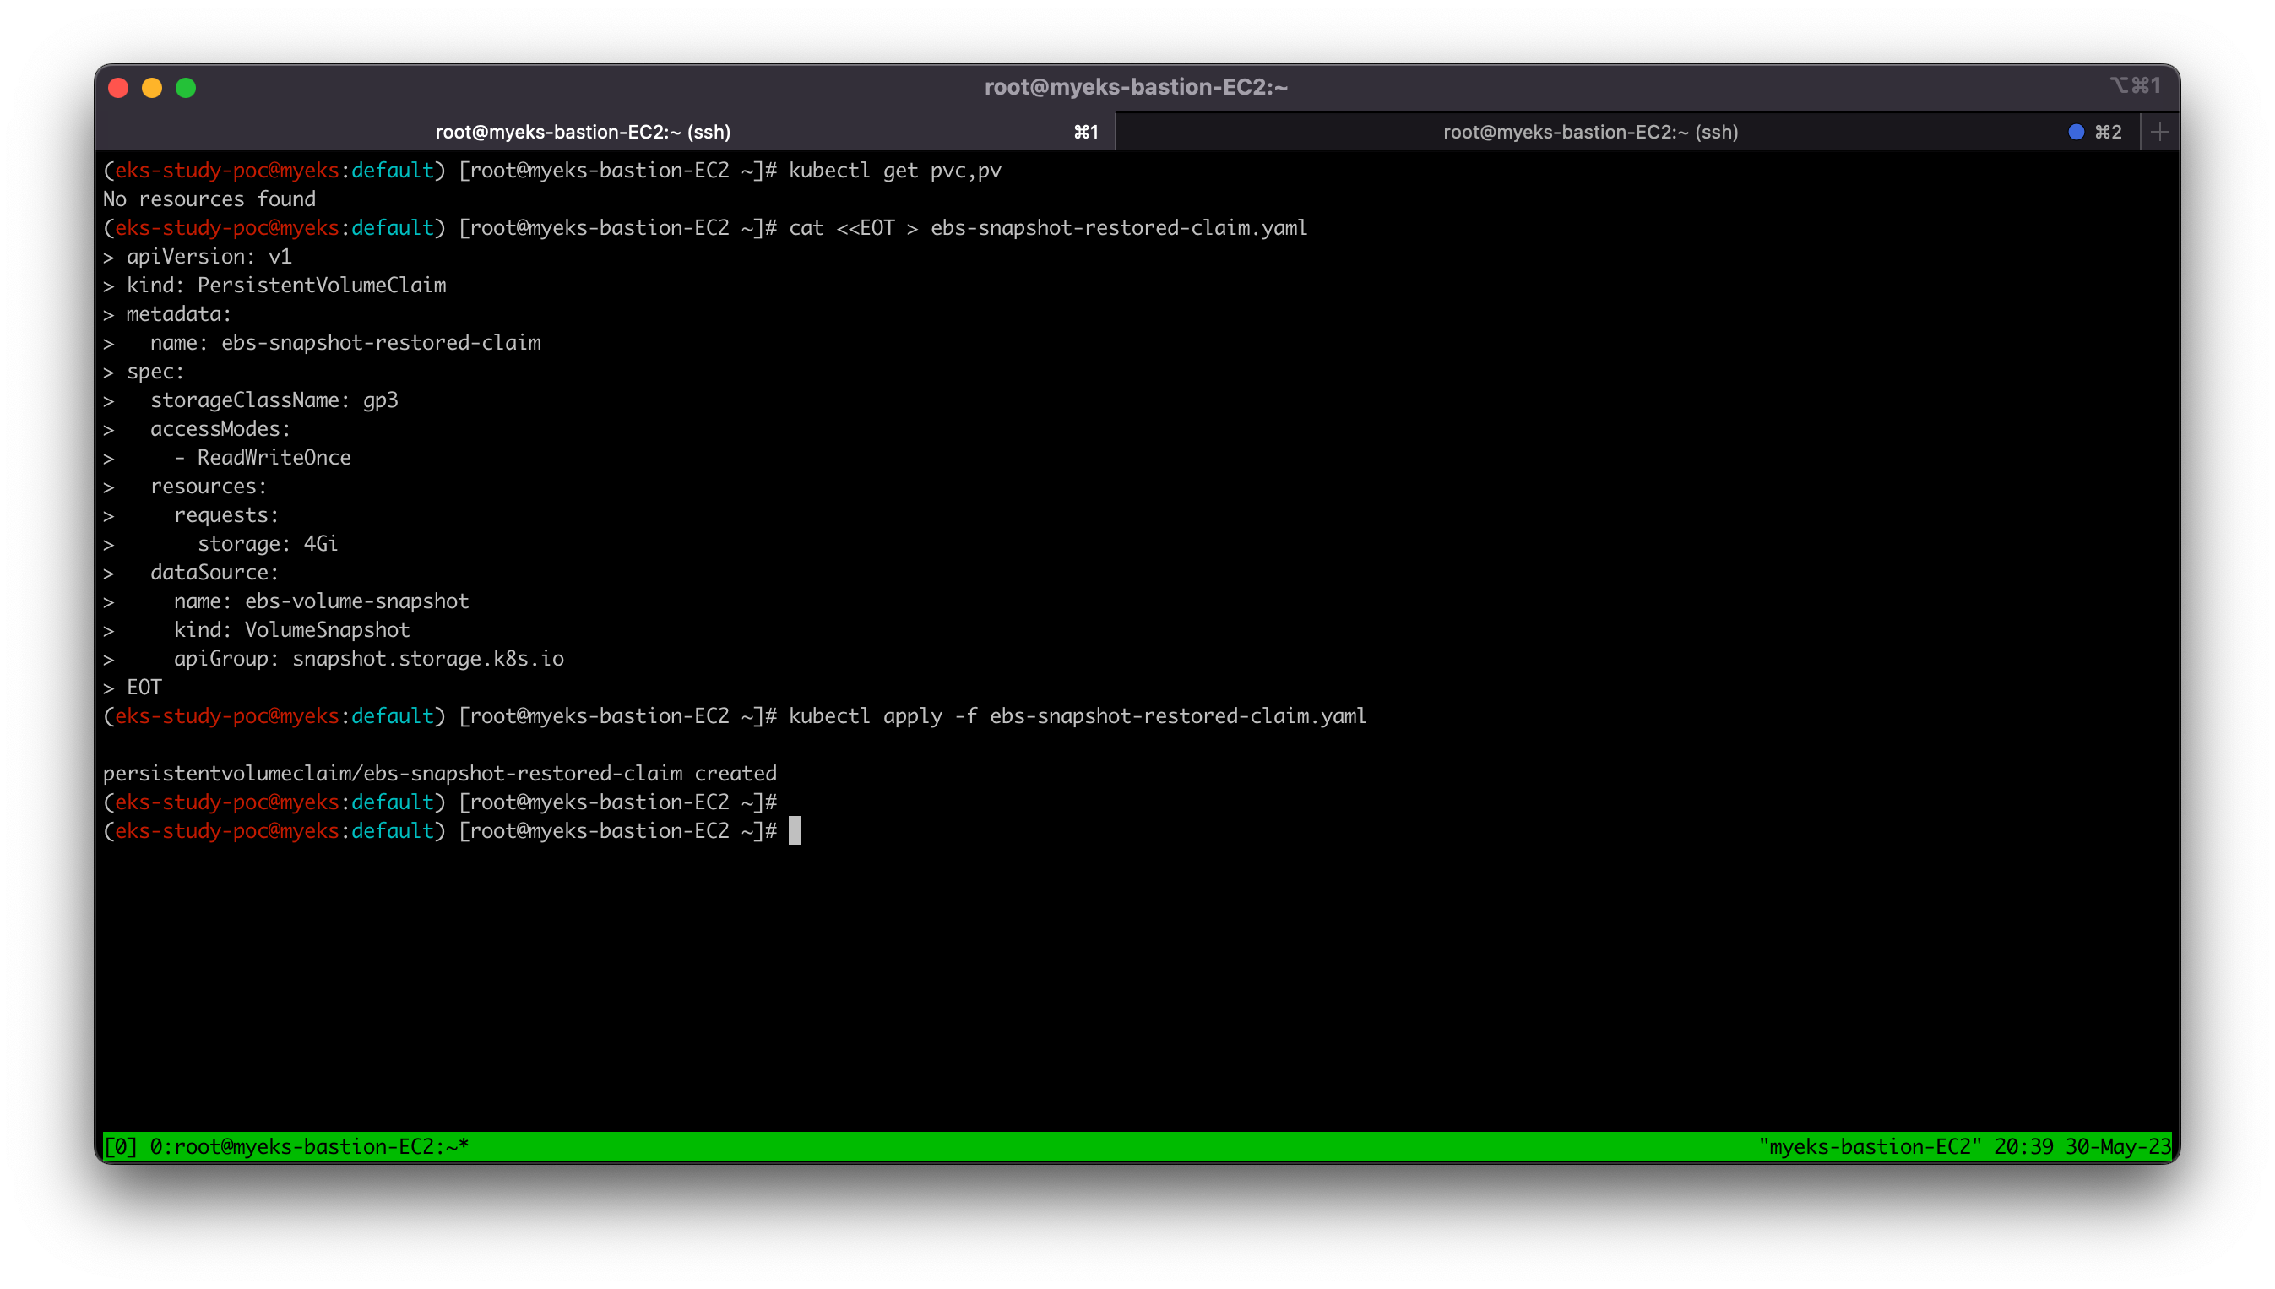Click the ⌘2 shortcut label on second tab
Screen dimensions: 2275x1289
(2108, 132)
